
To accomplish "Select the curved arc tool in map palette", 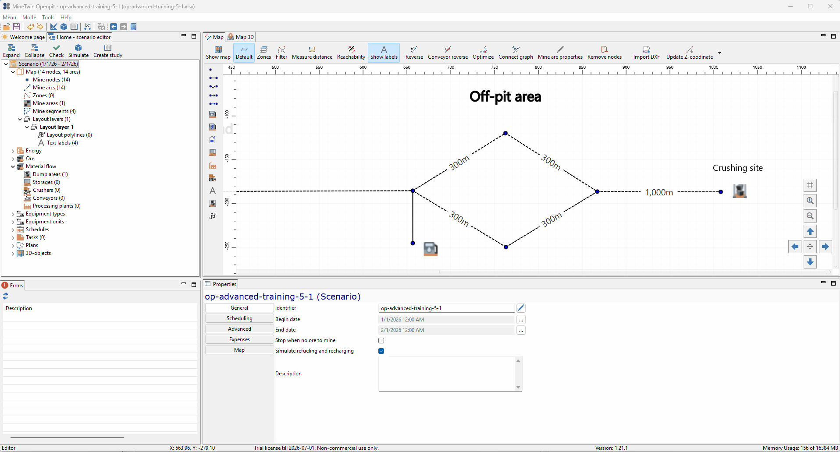I will [x=213, y=87].
